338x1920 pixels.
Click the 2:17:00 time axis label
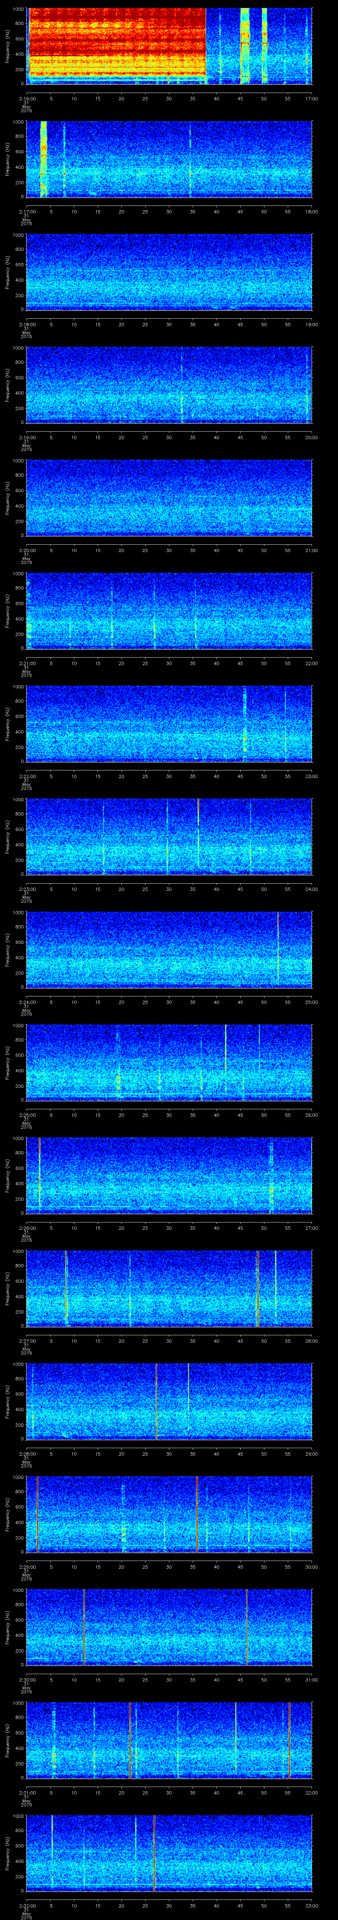(27, 212)
